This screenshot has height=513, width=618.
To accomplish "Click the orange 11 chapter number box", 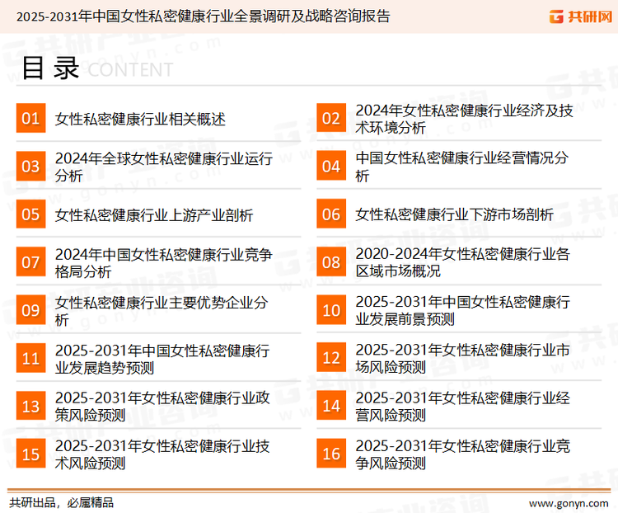I will [x=30, y=358].
